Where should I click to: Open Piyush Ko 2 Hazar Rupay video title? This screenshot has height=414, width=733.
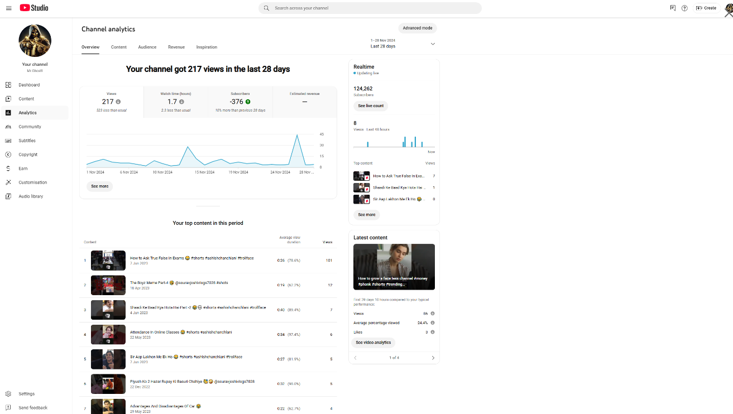coord(192,382)
